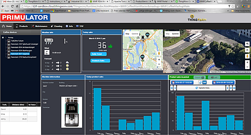251x135 pixels.
Task: Switch large map to Map view
Action: pyautogui.click(x=168, y=34)
